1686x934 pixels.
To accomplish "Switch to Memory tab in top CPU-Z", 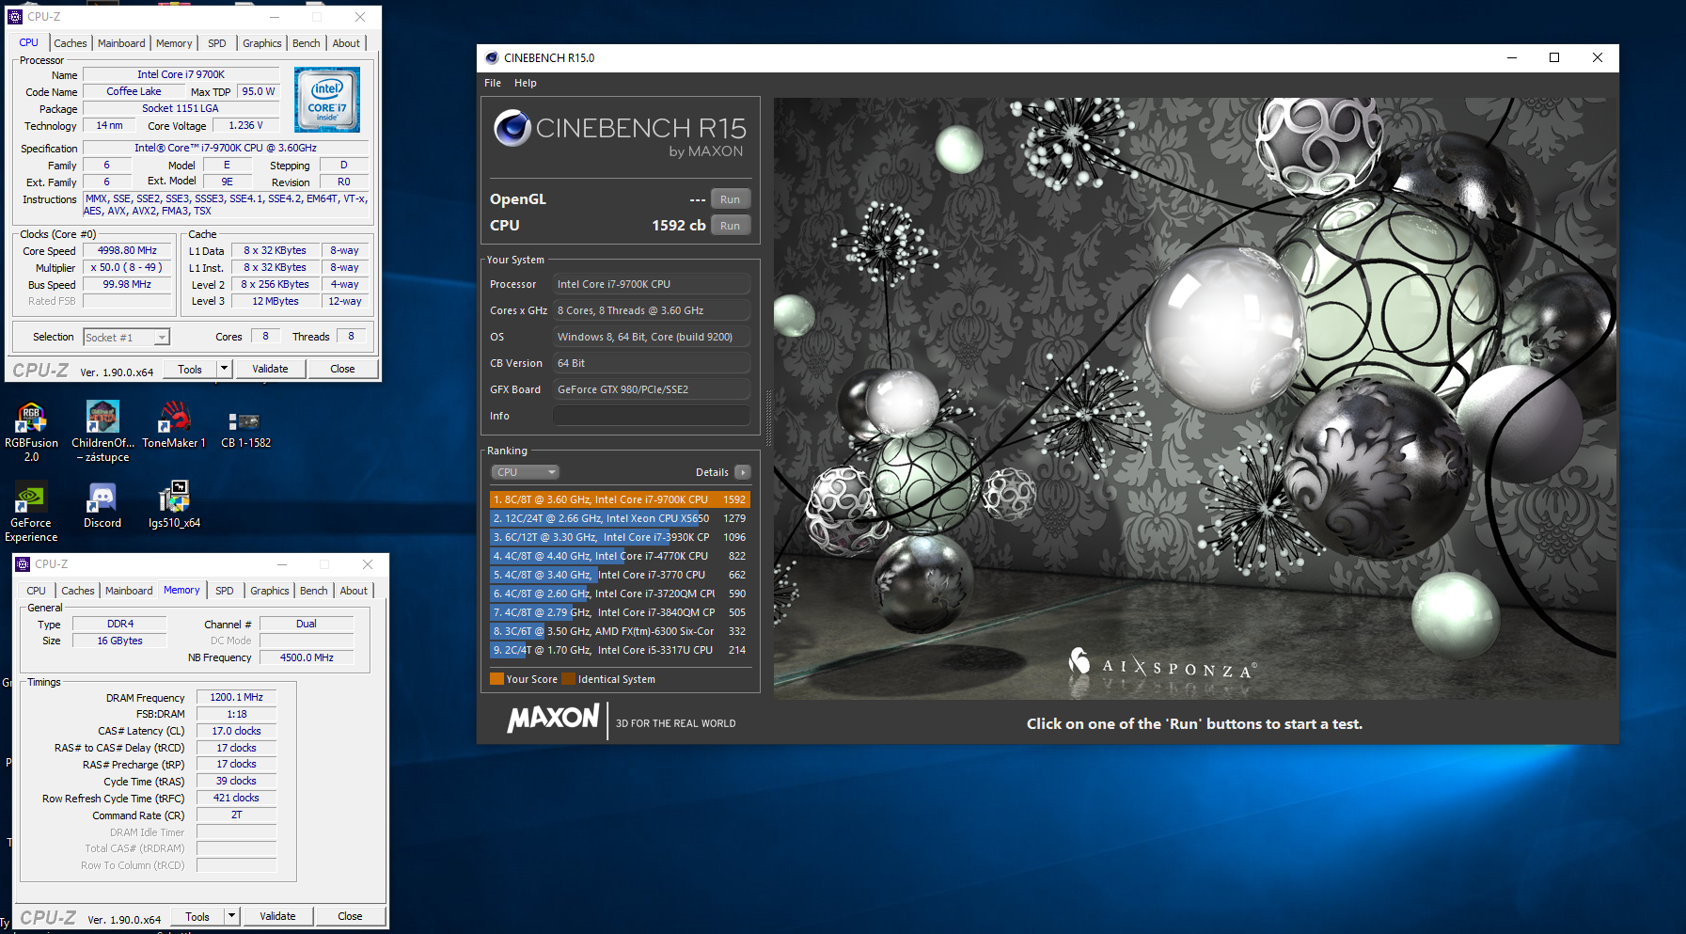I will tap(174, 43).
